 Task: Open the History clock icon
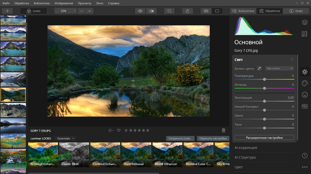point(305,156)
